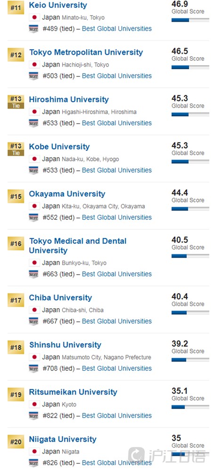Click the 46.9 global score bar for Keio
This screenshot has height=470, width=212.
[190, 20]
